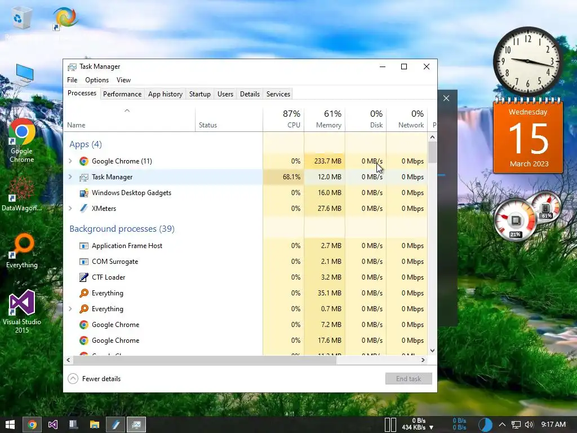Screen dimensions: 577x433
Task: Switch to the Startup tab
Action: pos(200,94)
